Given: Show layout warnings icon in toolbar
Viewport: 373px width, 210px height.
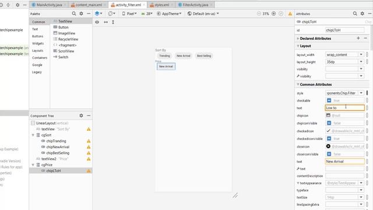Looking at the screenshot, I should point(290,14).
